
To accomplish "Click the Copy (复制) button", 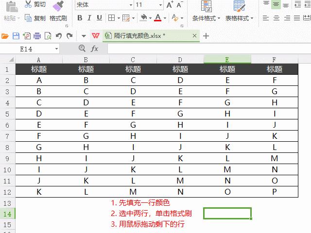I will [35, 18].
